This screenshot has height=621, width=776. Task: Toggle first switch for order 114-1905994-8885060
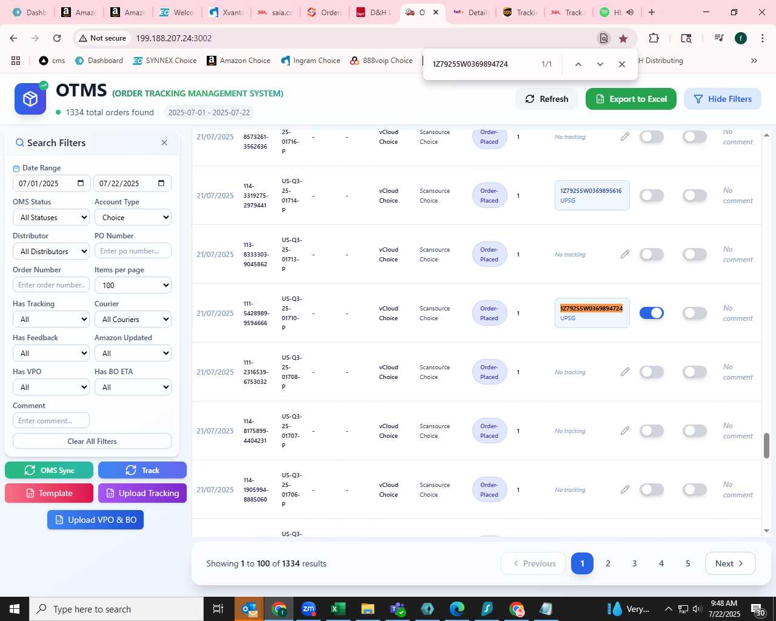[652, 489]
